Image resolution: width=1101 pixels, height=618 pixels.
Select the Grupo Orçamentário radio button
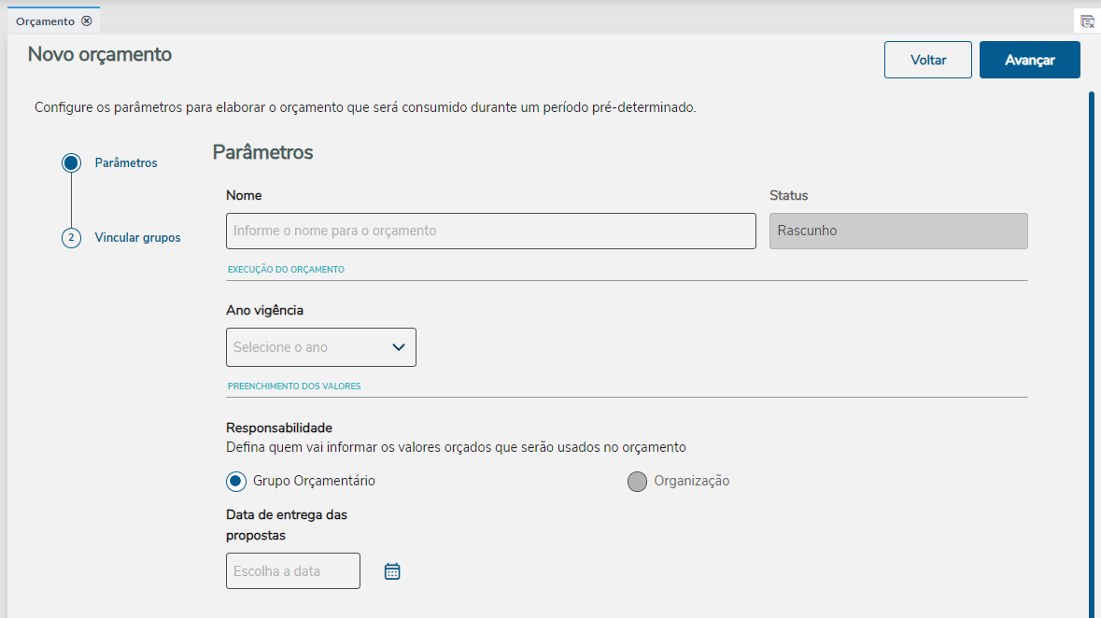pos(236,481)
